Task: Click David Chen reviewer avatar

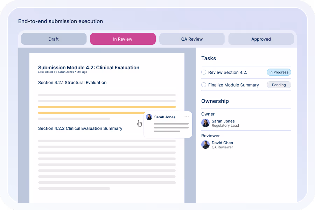Action: pos(205,145)
